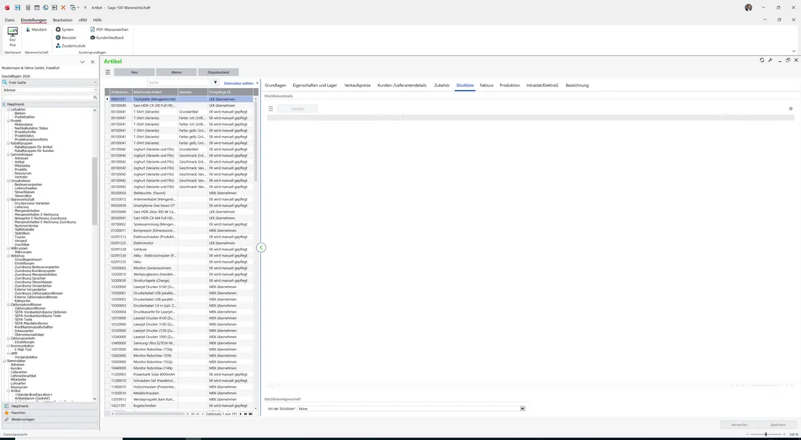This screenshot has width=801, height=440.
Task: Click calculator icon in quick access toolbar
Action: [27, 7]
